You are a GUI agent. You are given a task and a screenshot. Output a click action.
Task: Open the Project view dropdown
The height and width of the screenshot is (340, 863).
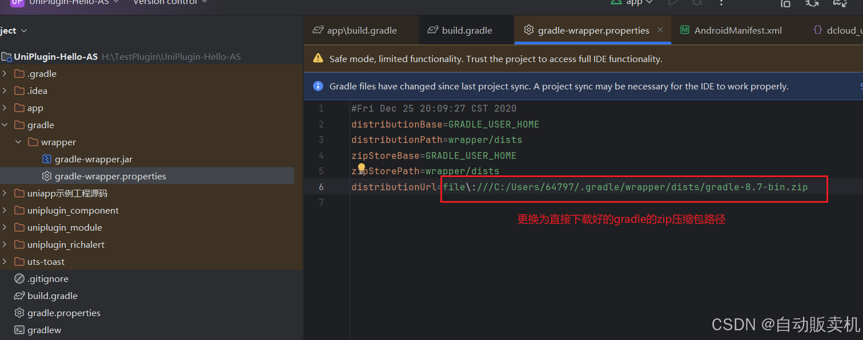pyautogui.click(x=14, y=30)
